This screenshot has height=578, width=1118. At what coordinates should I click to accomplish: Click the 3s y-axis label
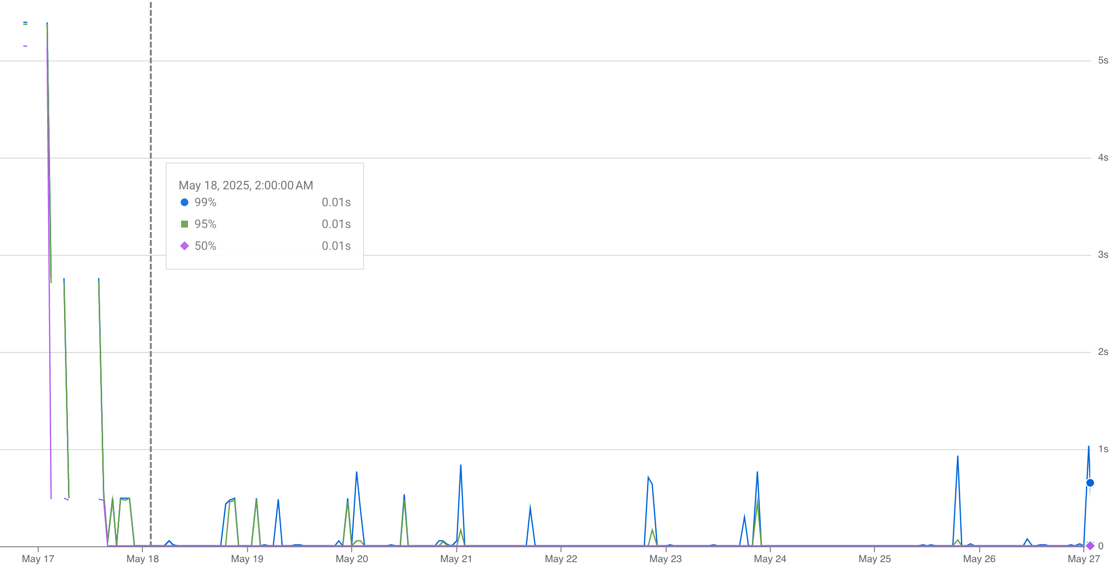pos(1103,255)
